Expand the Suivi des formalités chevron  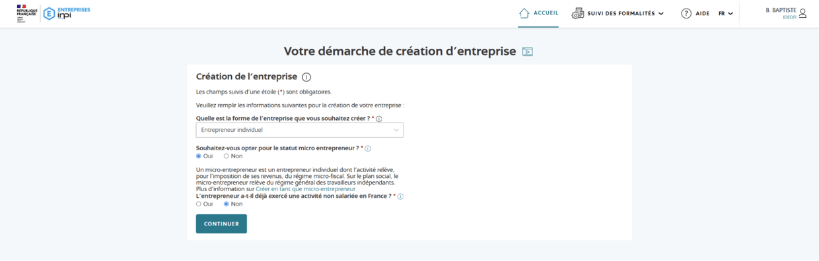point(661,14)
